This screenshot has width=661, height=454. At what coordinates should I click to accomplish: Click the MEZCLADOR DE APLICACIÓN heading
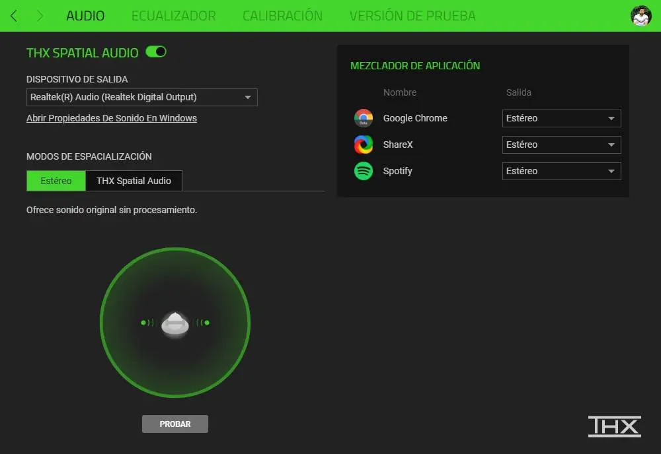point(415,66)
